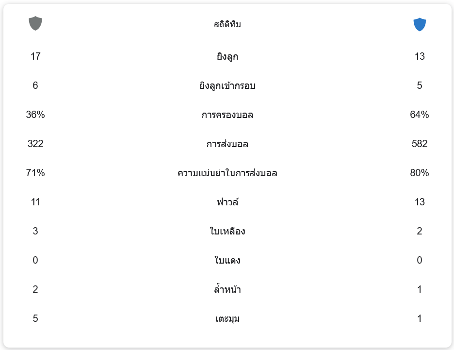Click gray team's 71% pass accuracy
The image size is (454, 350).
coord(35,173)
